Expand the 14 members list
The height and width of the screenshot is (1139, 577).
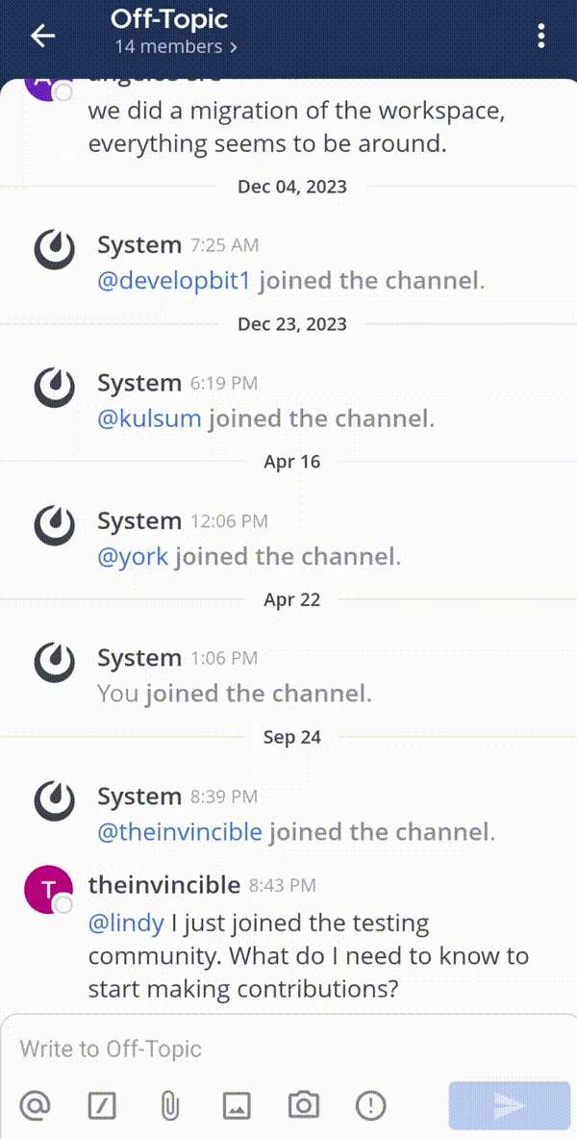tap(176, 46)
